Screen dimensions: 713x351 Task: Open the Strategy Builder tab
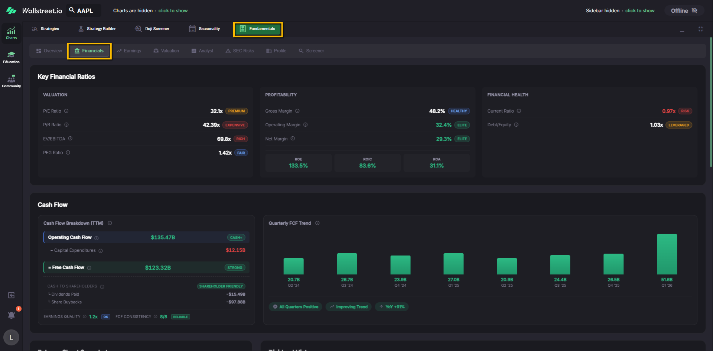click(97, 29)
